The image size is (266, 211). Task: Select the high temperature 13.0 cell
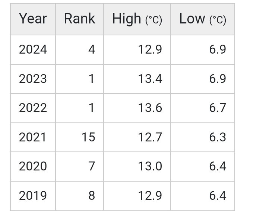click(150, 166)
